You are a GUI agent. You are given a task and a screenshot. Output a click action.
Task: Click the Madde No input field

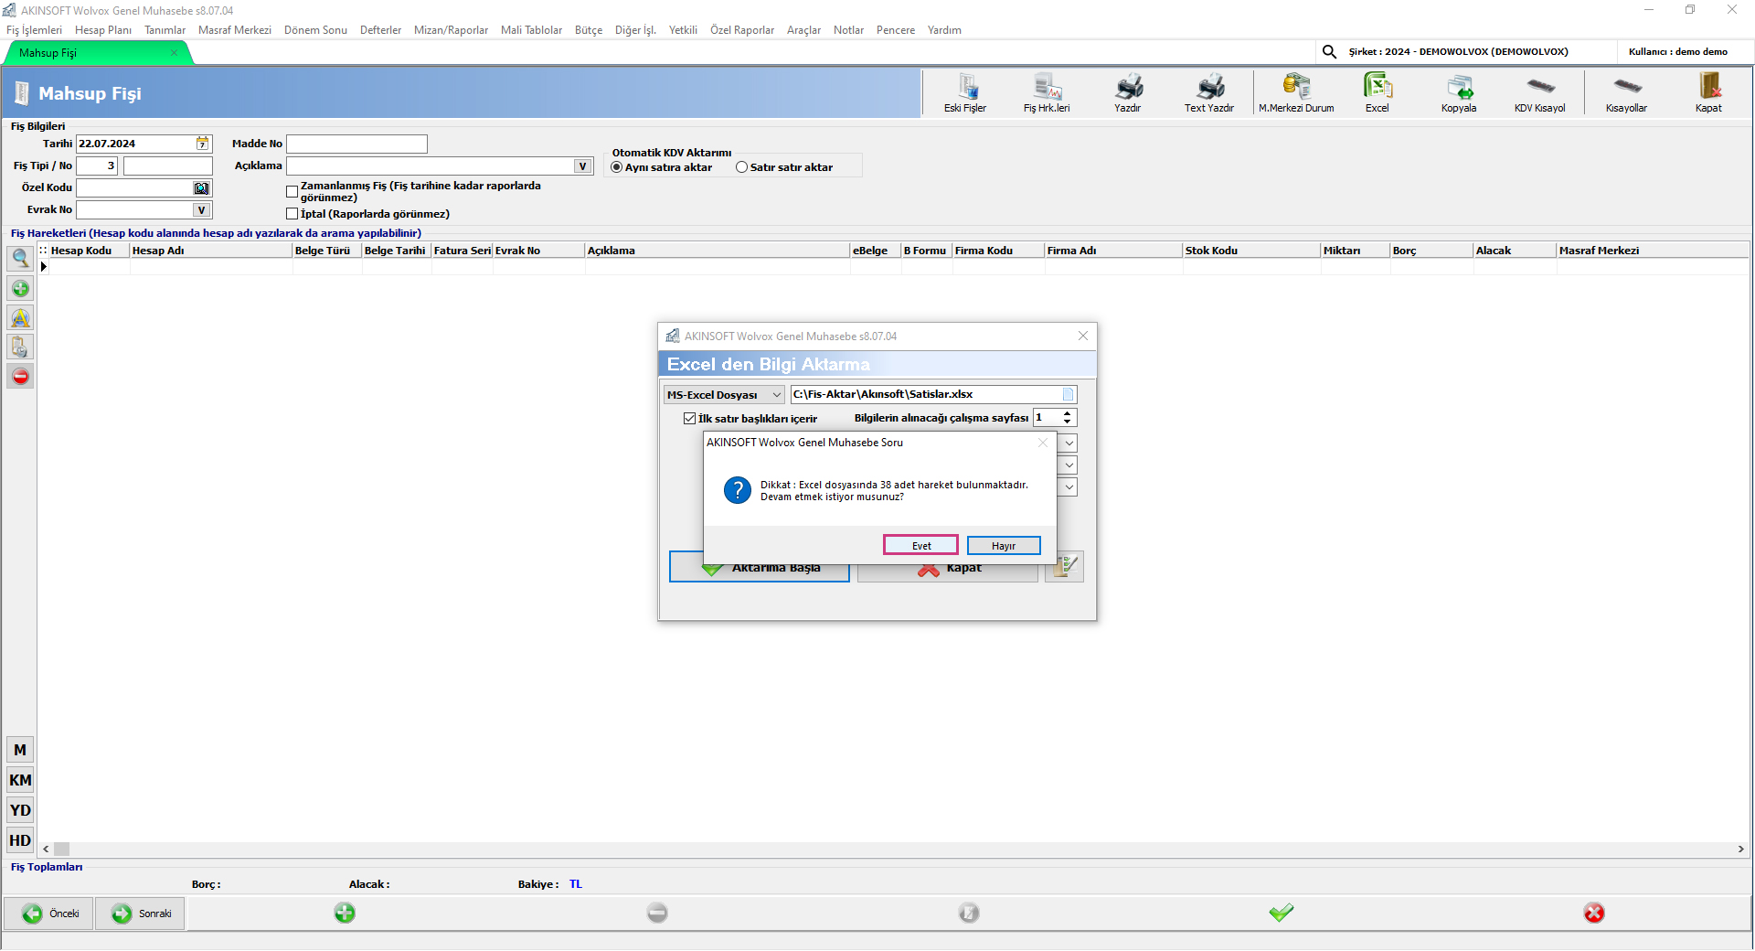(356, 144)
